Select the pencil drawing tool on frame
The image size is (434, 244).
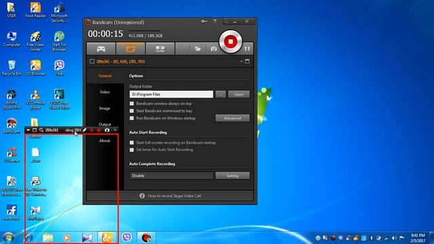[x=84, y=129]
